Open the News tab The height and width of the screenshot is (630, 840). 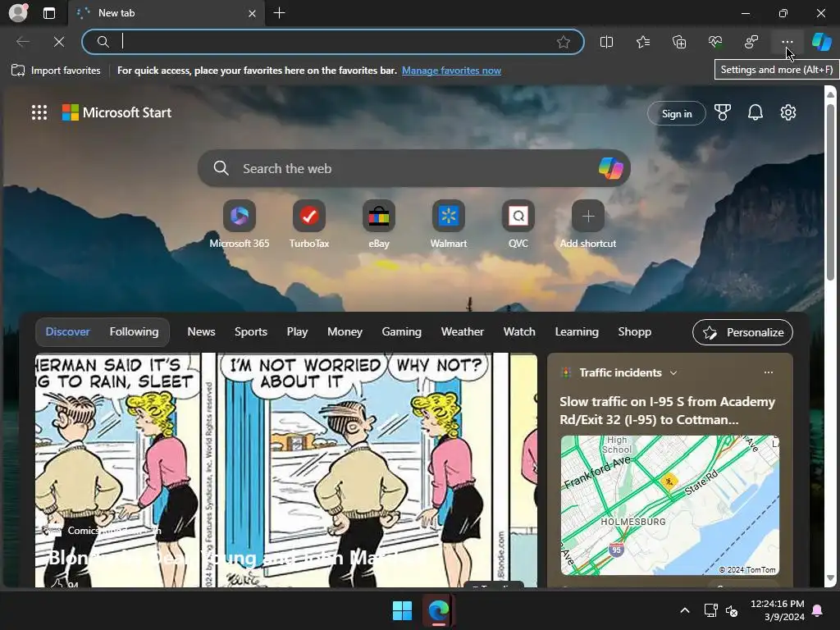202,331
